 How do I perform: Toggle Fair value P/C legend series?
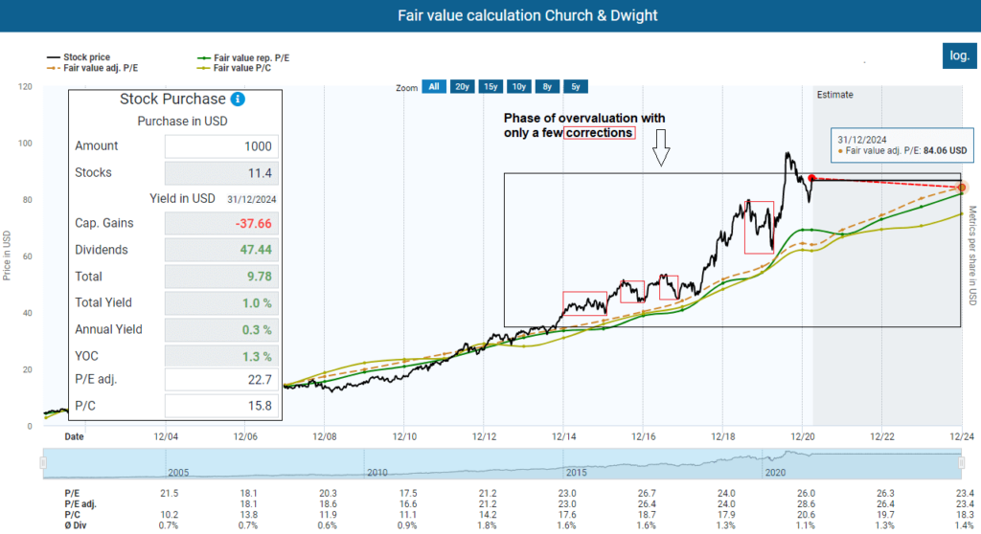click(235, 68)
